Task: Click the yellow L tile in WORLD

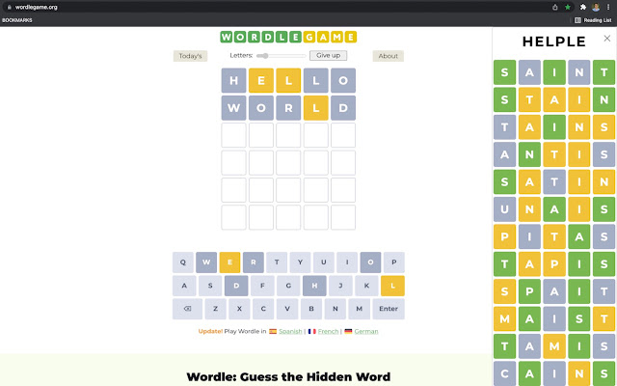Action: (x=315, y=108)
